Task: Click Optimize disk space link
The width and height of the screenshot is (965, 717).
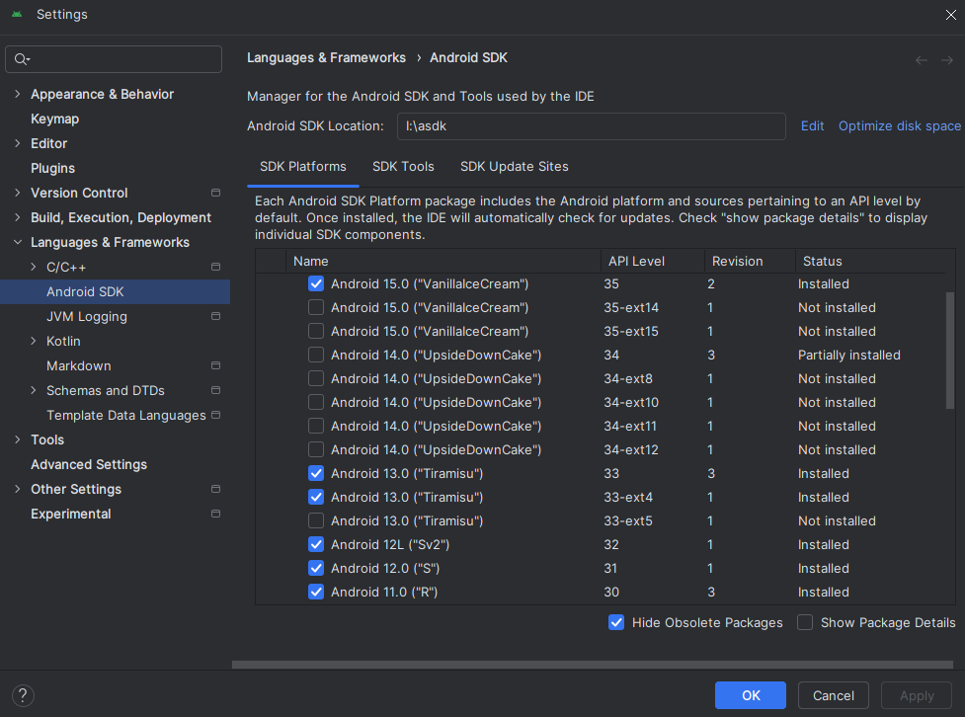Action: coord(899,126)
